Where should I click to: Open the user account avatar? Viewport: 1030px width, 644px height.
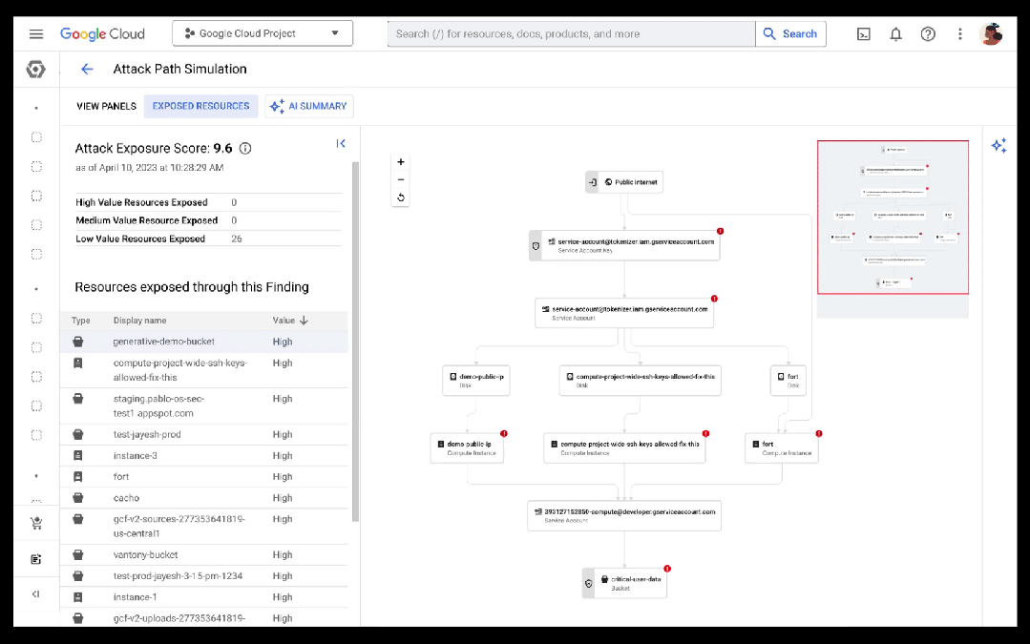tap(991, 33)
